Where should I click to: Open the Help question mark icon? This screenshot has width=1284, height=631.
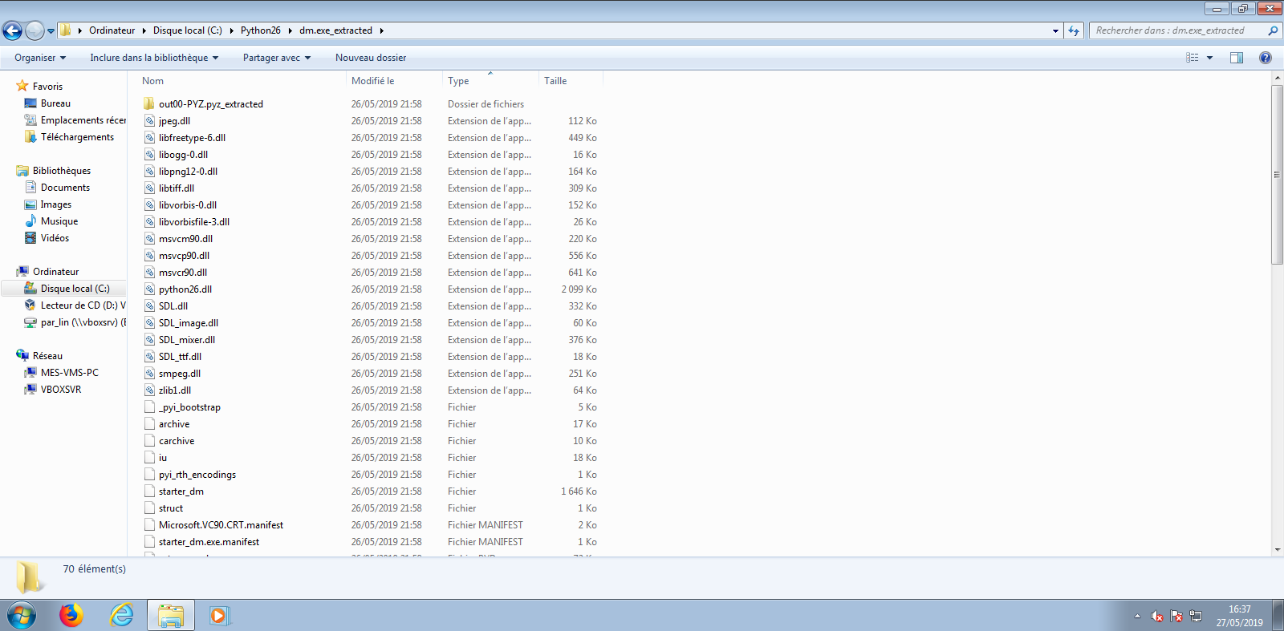tap(1266, 58)
